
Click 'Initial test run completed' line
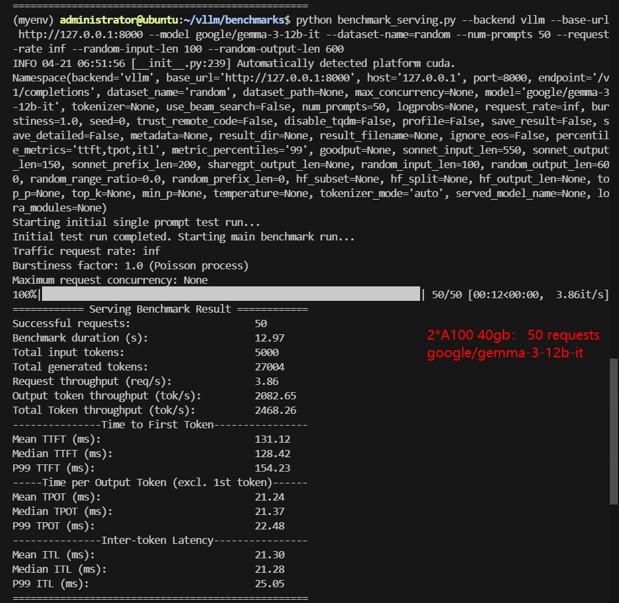[x=184, y=236]
